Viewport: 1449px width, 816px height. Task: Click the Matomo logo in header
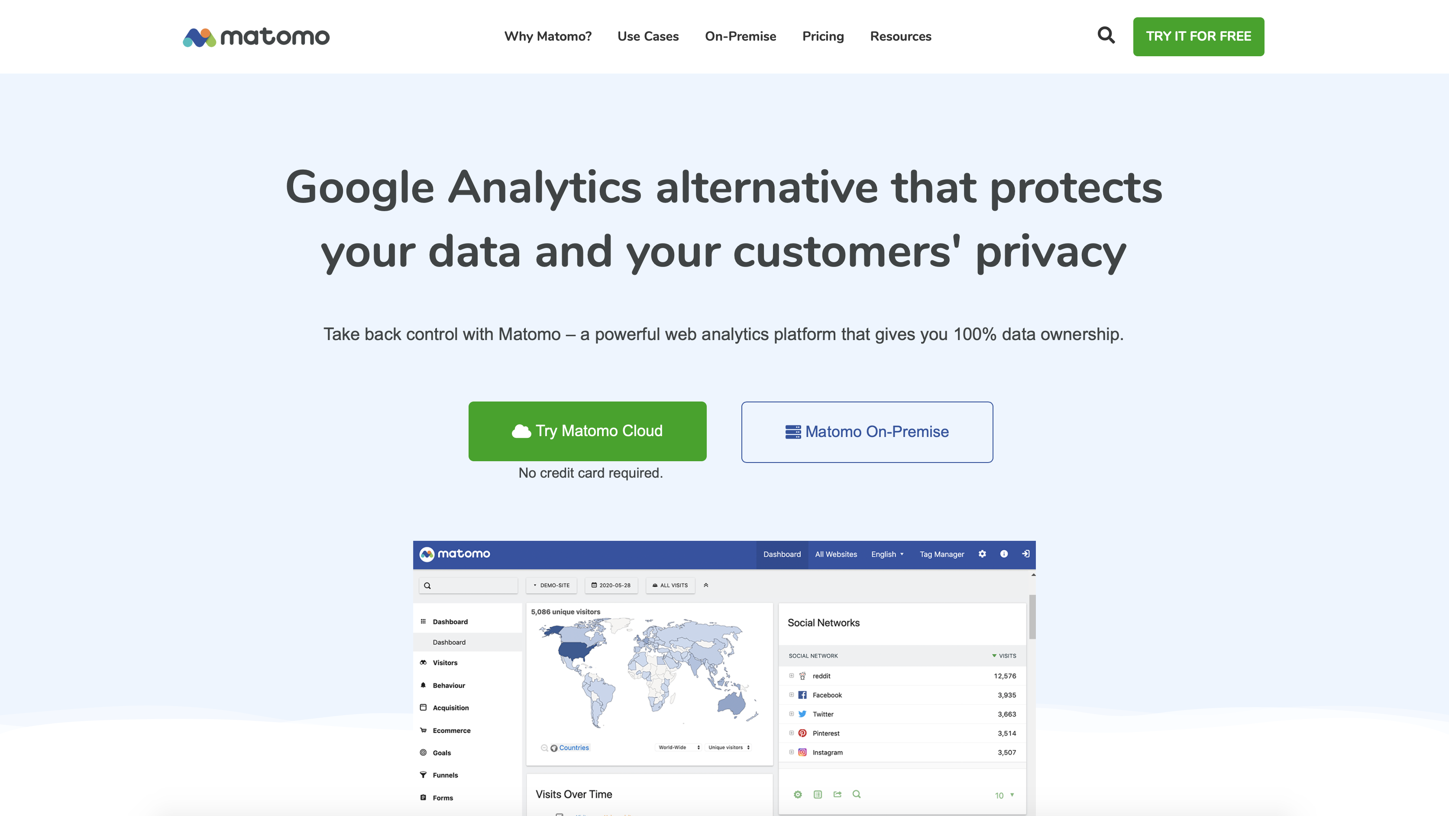tap(256, 37)
